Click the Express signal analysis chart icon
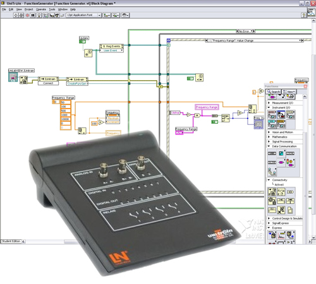The width and height of the screenshot is (316, 284). pyautogui.click(x=281, y=235)
